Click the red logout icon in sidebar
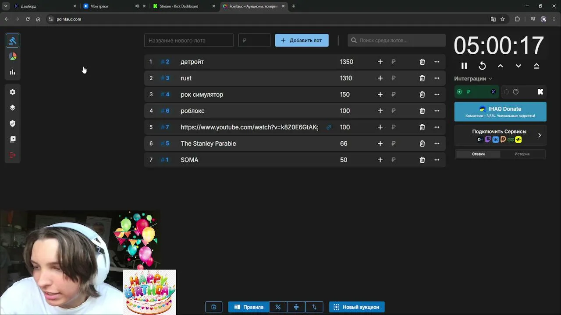The height and width of the screenshot is (315, 561). [x=12, y=155]
